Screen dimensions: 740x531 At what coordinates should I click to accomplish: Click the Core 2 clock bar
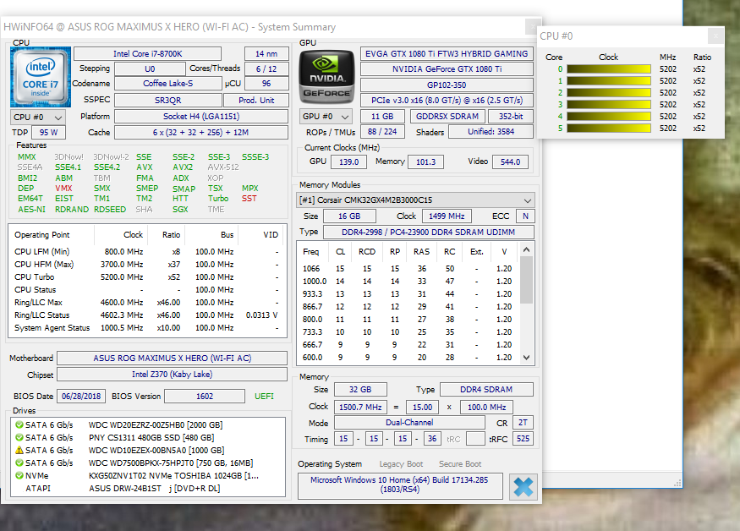coord(609,92)
